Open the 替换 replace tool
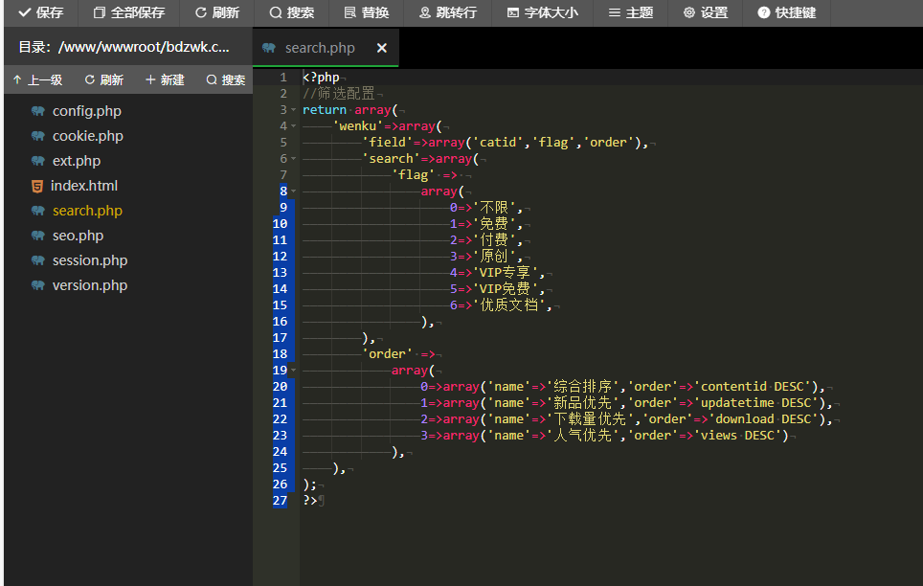923x586 pixels. click(368, 13)
